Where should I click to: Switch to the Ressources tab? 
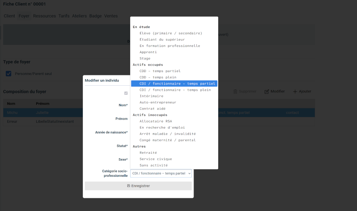44,16
